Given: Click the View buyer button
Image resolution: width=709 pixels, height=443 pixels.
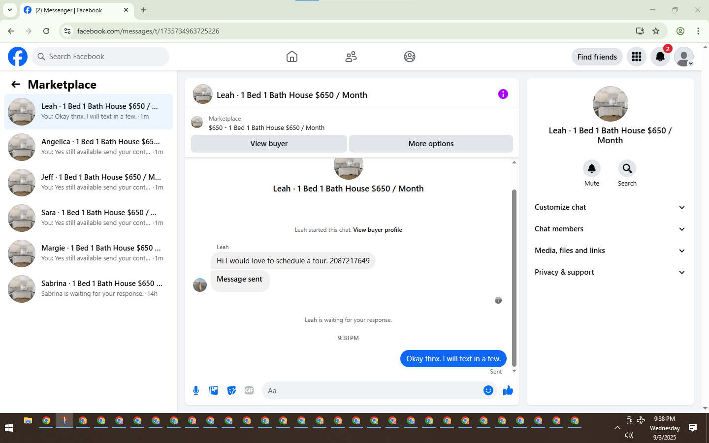Looking at the screenshot, I should 269,144.
